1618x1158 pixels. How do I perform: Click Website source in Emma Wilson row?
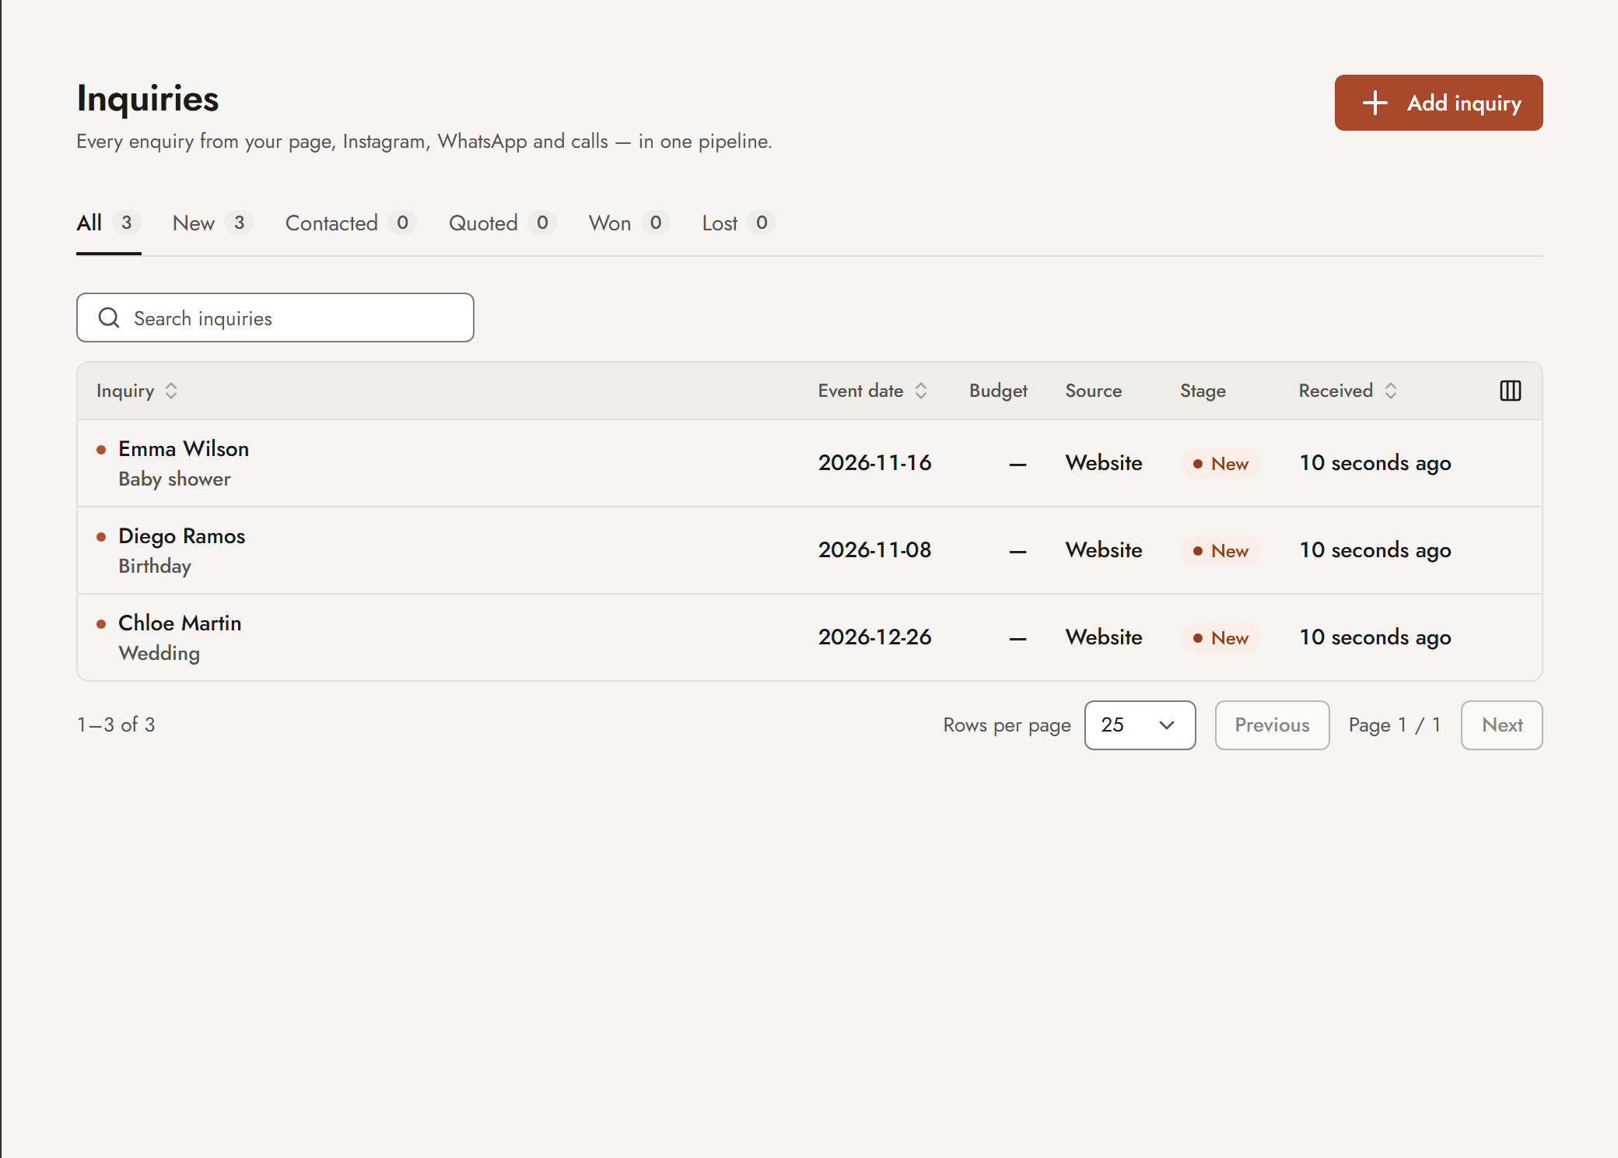(x=1104, y=463)
